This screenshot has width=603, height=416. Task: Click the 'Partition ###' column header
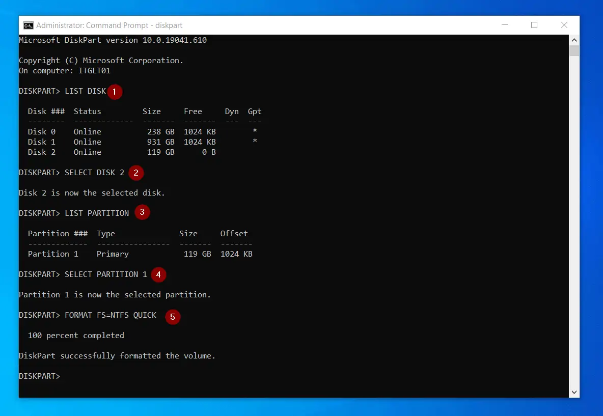pos(58,234)
